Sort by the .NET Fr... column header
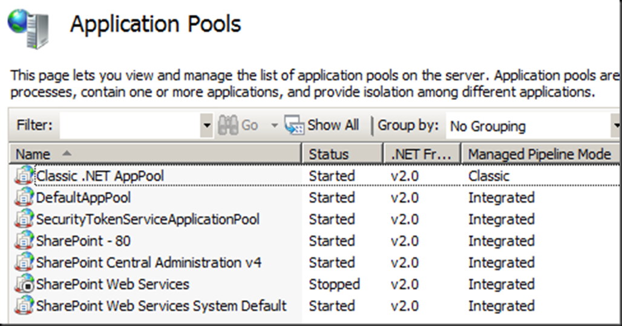 coord(422,154)
